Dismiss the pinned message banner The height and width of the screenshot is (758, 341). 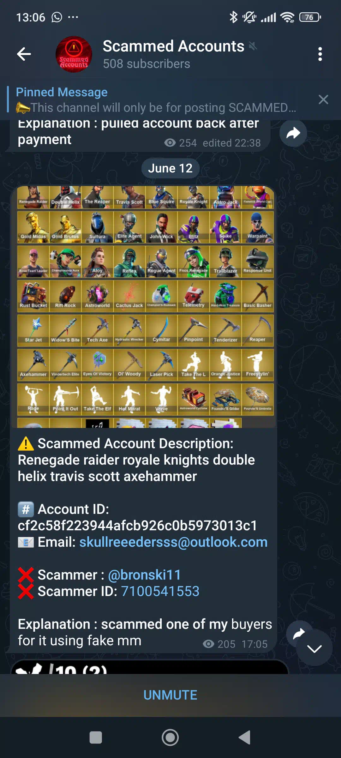(x=323, y=99)
